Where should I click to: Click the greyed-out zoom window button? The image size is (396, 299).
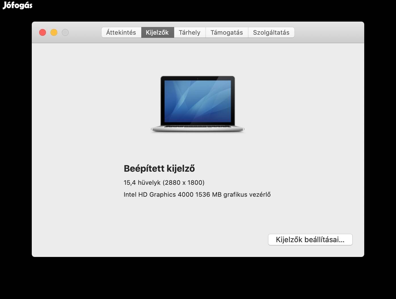[65, 32]
